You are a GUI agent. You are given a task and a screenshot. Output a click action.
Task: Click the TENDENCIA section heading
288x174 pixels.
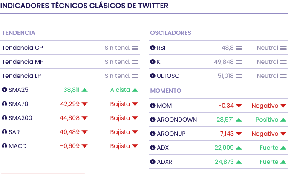tap(18, 33)
